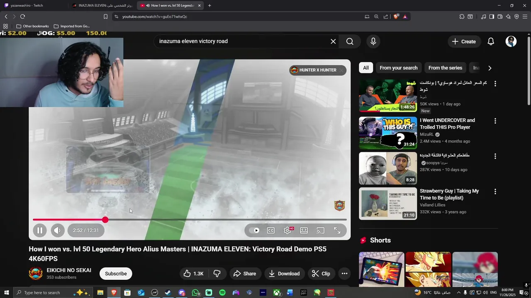Open Brave Rewards triangle icon
531x298 pixels.
[405, 17]
